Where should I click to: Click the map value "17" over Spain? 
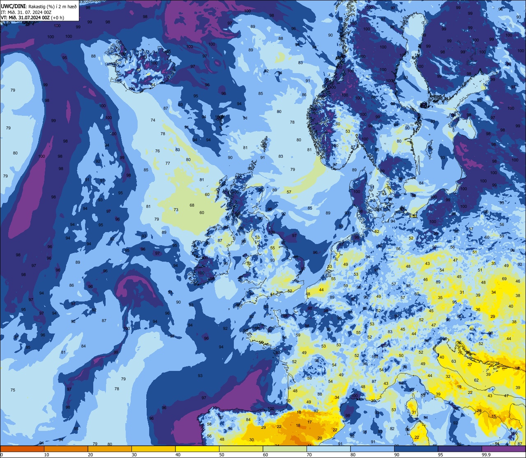pyautogui.click(x=309, y=422)
